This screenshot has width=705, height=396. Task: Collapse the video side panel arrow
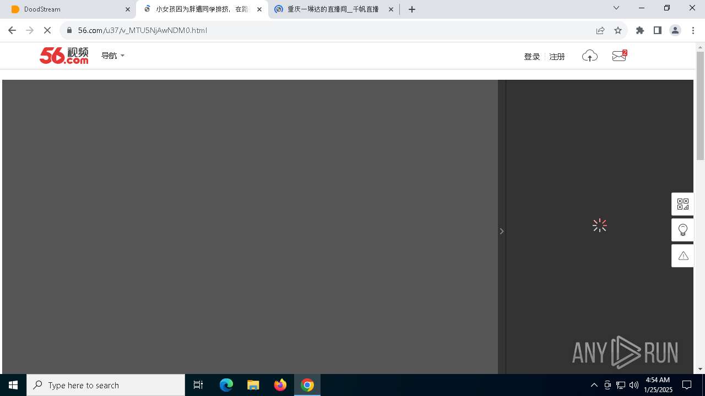coord(502,231)
